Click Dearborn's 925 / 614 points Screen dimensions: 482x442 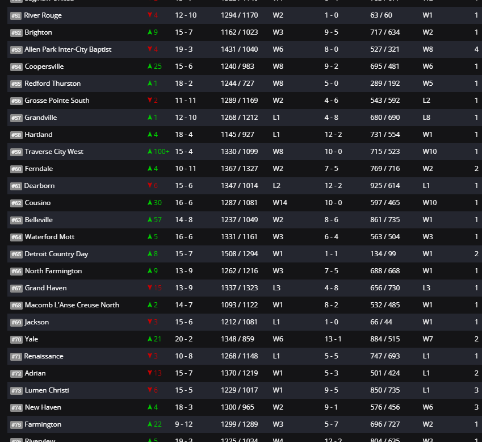tap(385, 185)
